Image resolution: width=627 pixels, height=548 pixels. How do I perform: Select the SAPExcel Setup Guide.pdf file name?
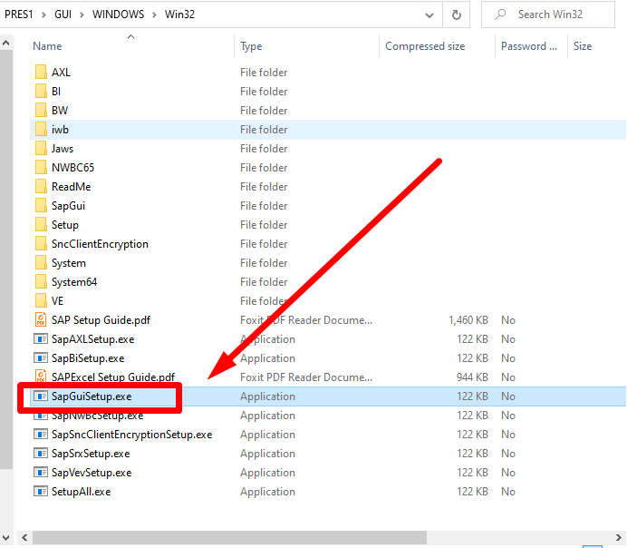click(x=113, y=377)
